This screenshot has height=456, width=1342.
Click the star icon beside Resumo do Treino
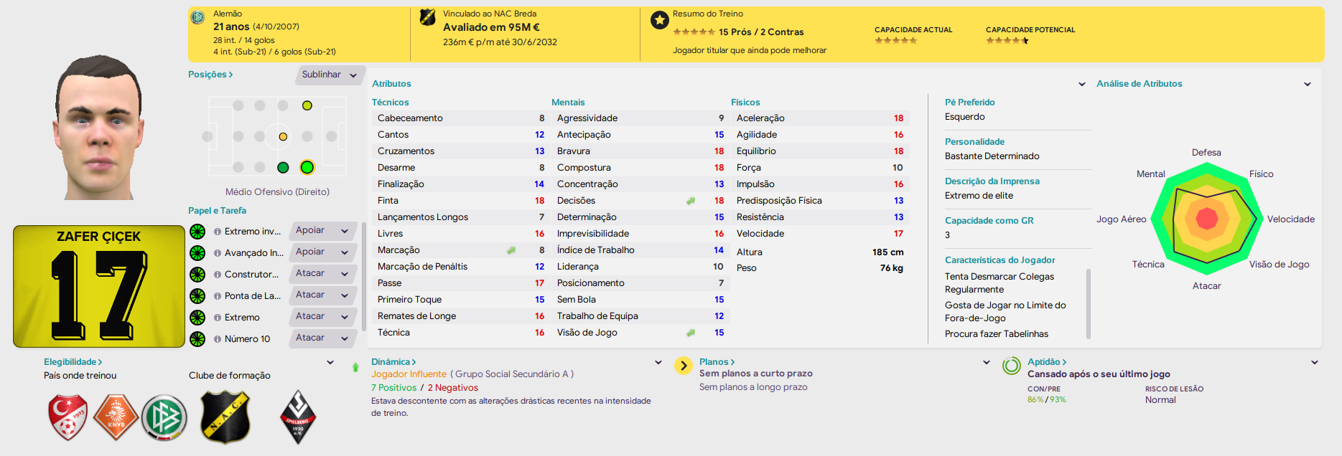(659, 20)
